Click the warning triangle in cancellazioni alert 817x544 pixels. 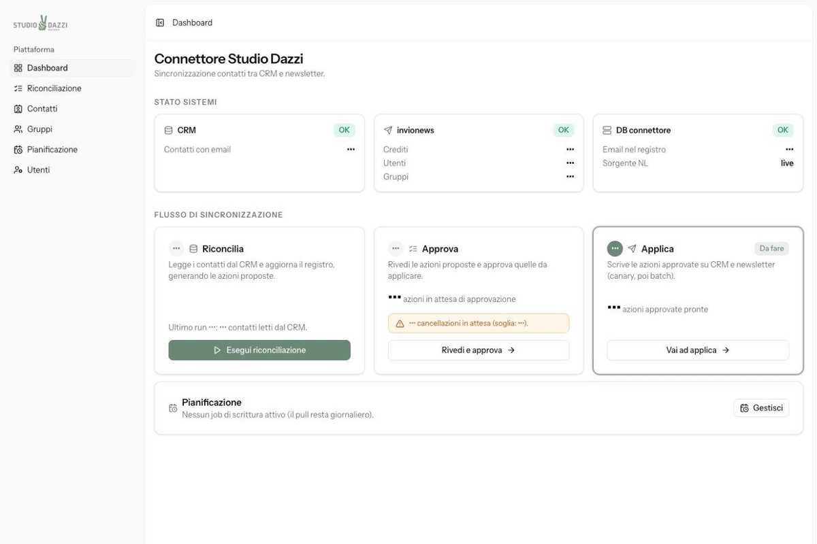pyautogui.click(x=400, y=324)
